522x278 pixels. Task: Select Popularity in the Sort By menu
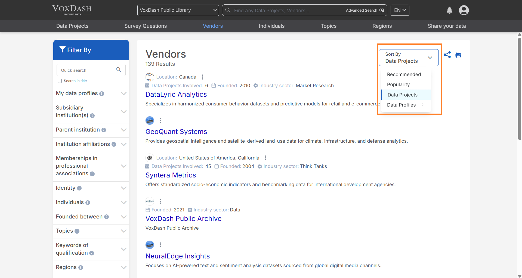coord(398,85)
